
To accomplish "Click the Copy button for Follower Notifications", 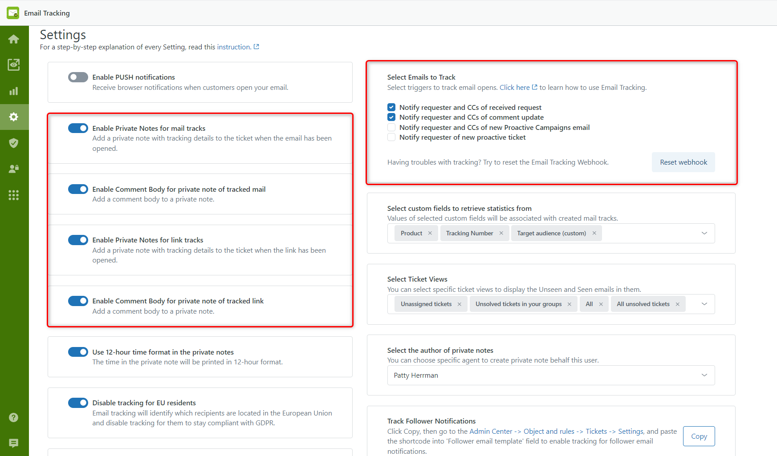I will coord(699,436).
